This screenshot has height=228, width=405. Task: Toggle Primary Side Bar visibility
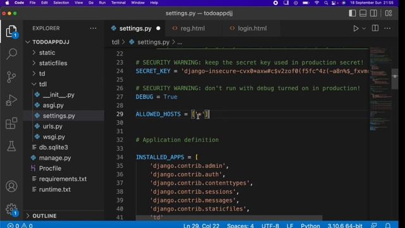[352, 13]
